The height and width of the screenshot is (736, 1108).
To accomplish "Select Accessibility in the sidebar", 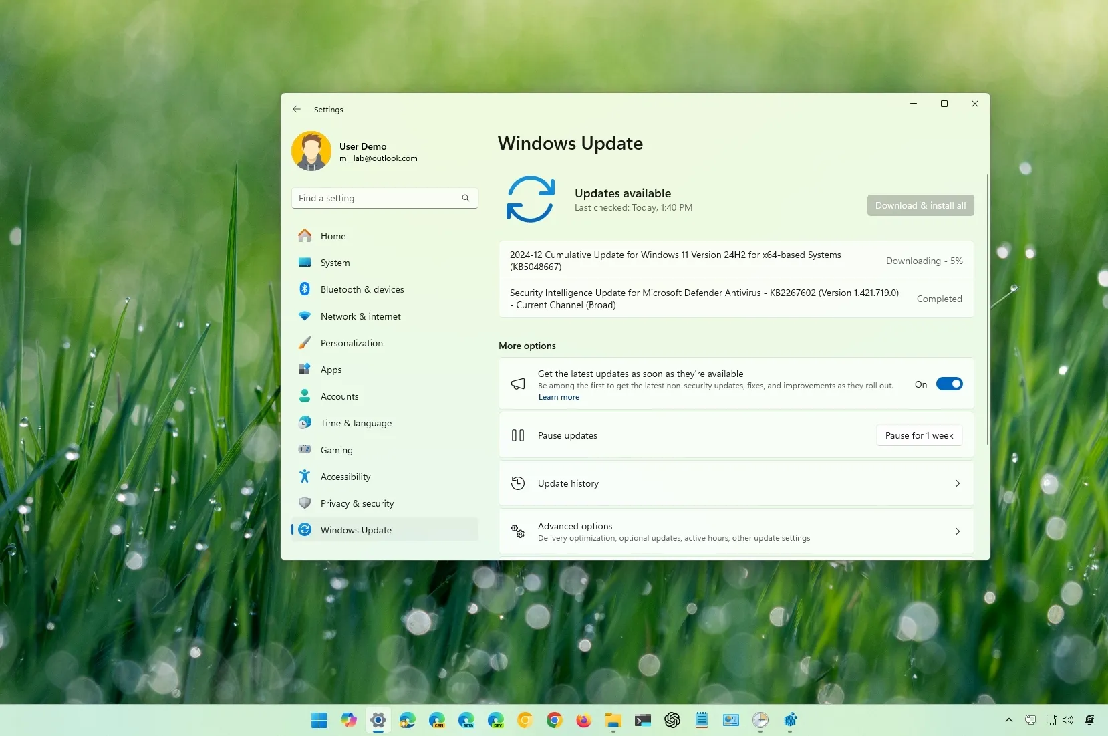I will [x=385, y=477].
